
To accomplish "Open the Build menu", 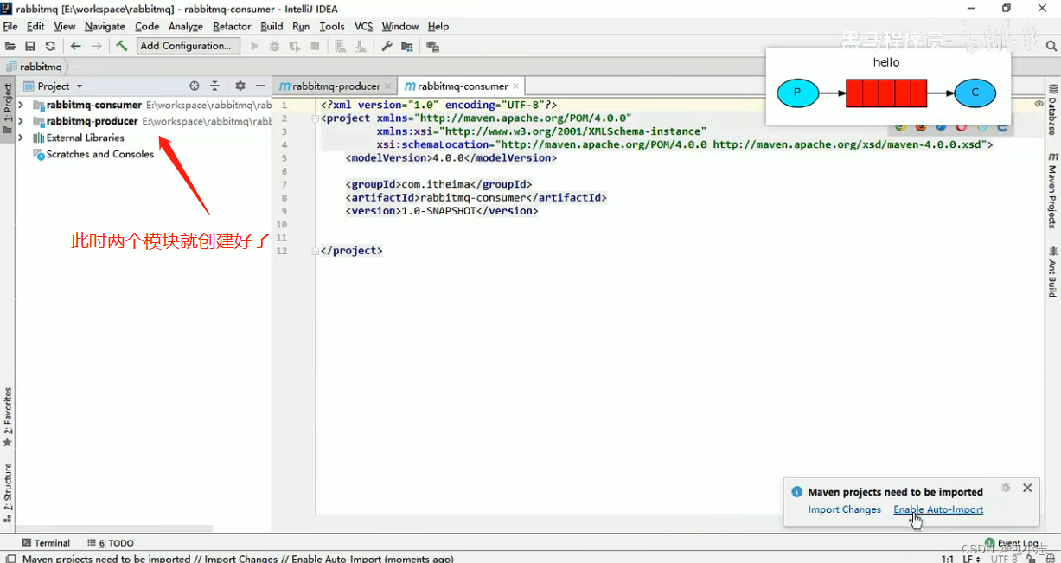I will click(272, 27).
